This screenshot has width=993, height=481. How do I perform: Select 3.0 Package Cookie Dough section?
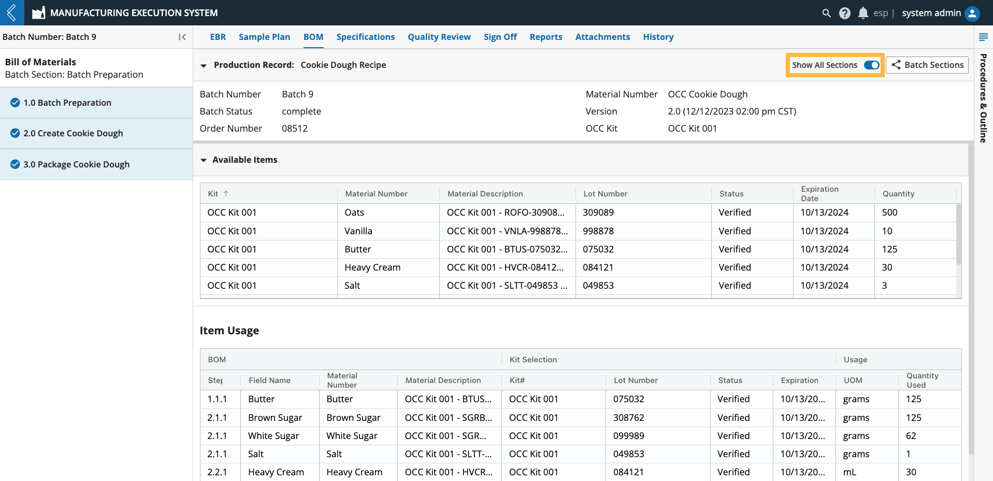96,164
